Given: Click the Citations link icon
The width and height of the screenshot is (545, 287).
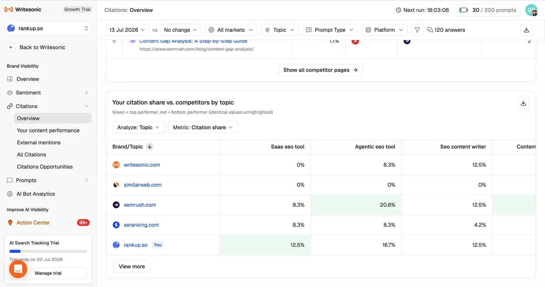Looking at the screenshot, I should 10,106.
